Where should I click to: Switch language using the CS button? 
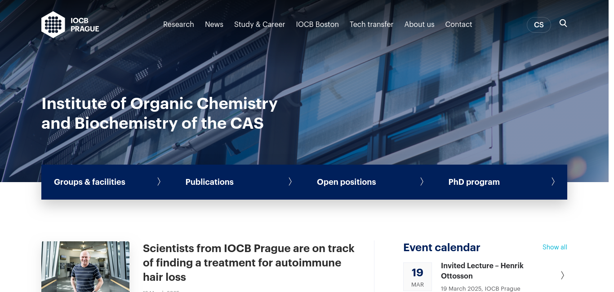(539, 25)
